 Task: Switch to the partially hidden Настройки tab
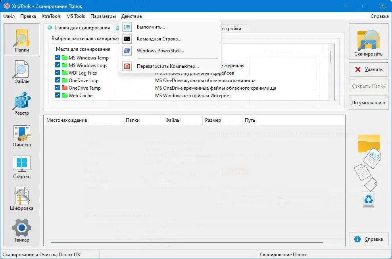(234, 29)
